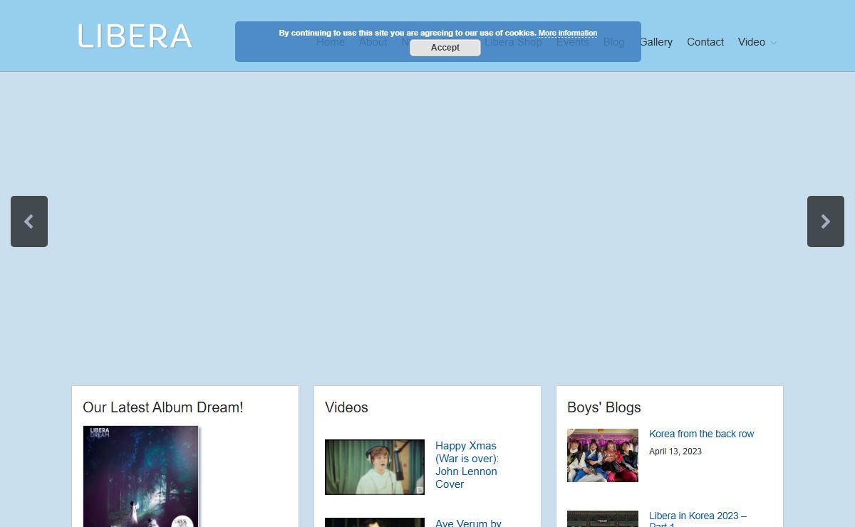Open Korea from the back row link

tap(702, 434)
